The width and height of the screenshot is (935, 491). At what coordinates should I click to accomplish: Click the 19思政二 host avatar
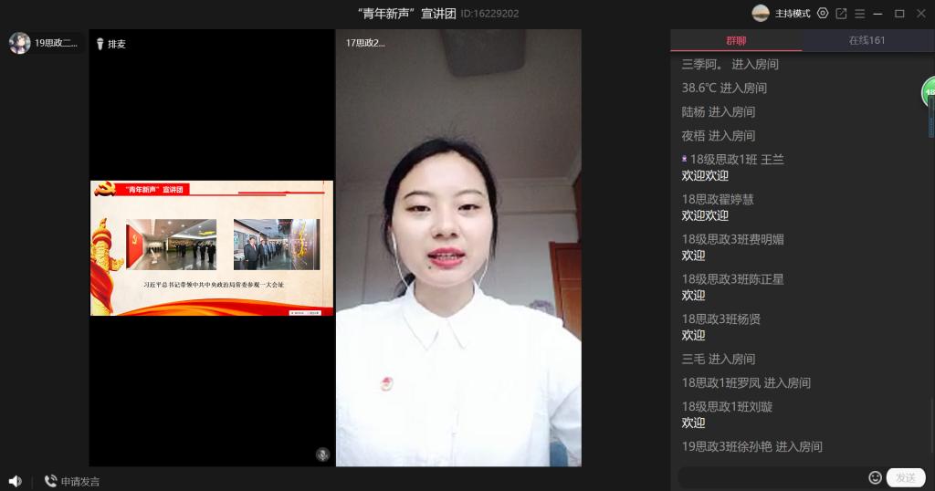click(x=19, y=43)
